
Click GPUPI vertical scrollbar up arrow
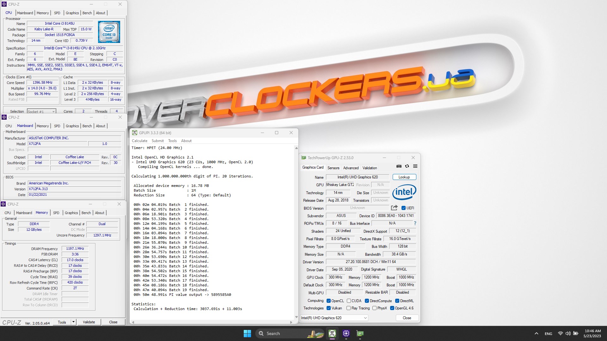click(x=296, y=148)
